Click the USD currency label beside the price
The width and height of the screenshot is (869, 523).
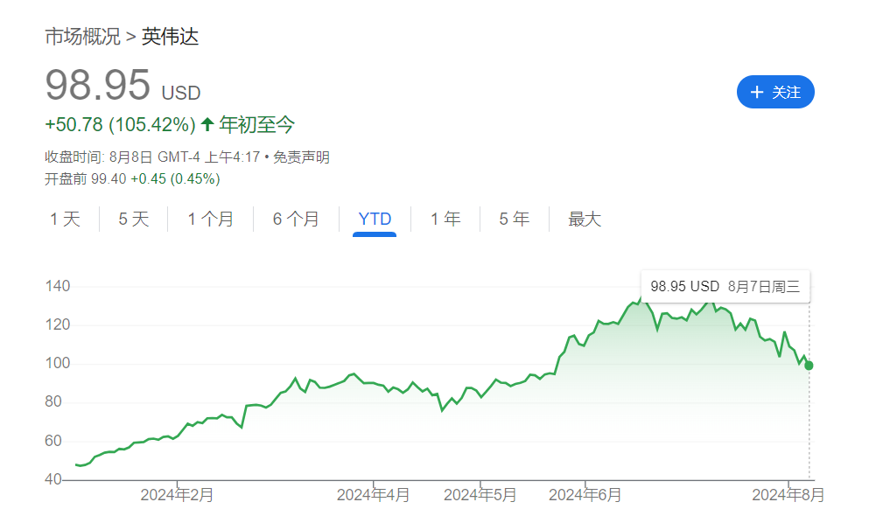(180, 93)
